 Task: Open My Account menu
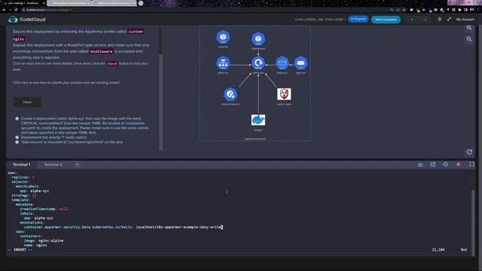click(x=465, y=20)
